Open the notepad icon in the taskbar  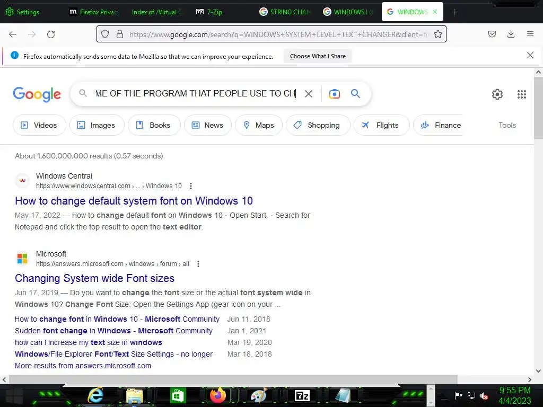[343, 395]
